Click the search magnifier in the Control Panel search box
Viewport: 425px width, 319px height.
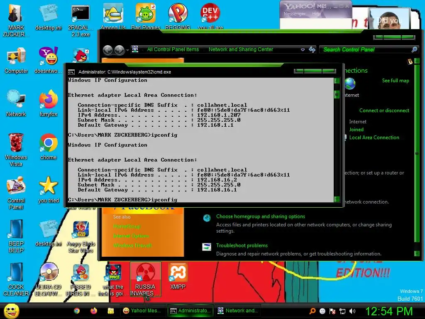tap(414, 49)
